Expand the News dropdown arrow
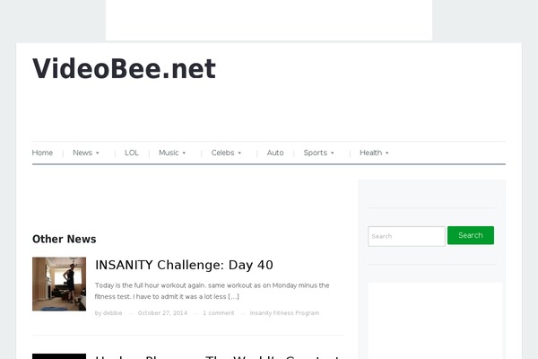The image size is (538, 359). pos(98,153)
